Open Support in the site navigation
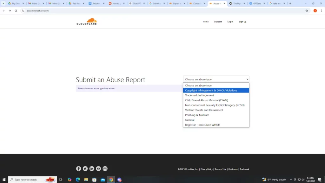This screenshot has width=325, height=183. 218,22
